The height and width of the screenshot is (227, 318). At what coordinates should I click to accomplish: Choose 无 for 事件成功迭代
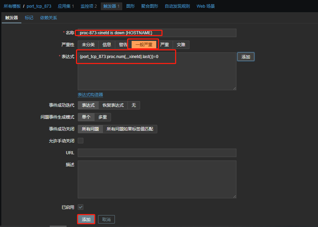tap(134, 105)
